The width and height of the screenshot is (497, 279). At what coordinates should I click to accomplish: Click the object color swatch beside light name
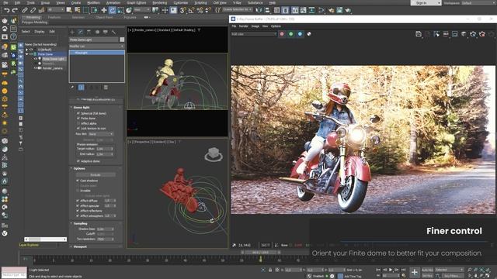pos(122,40)
